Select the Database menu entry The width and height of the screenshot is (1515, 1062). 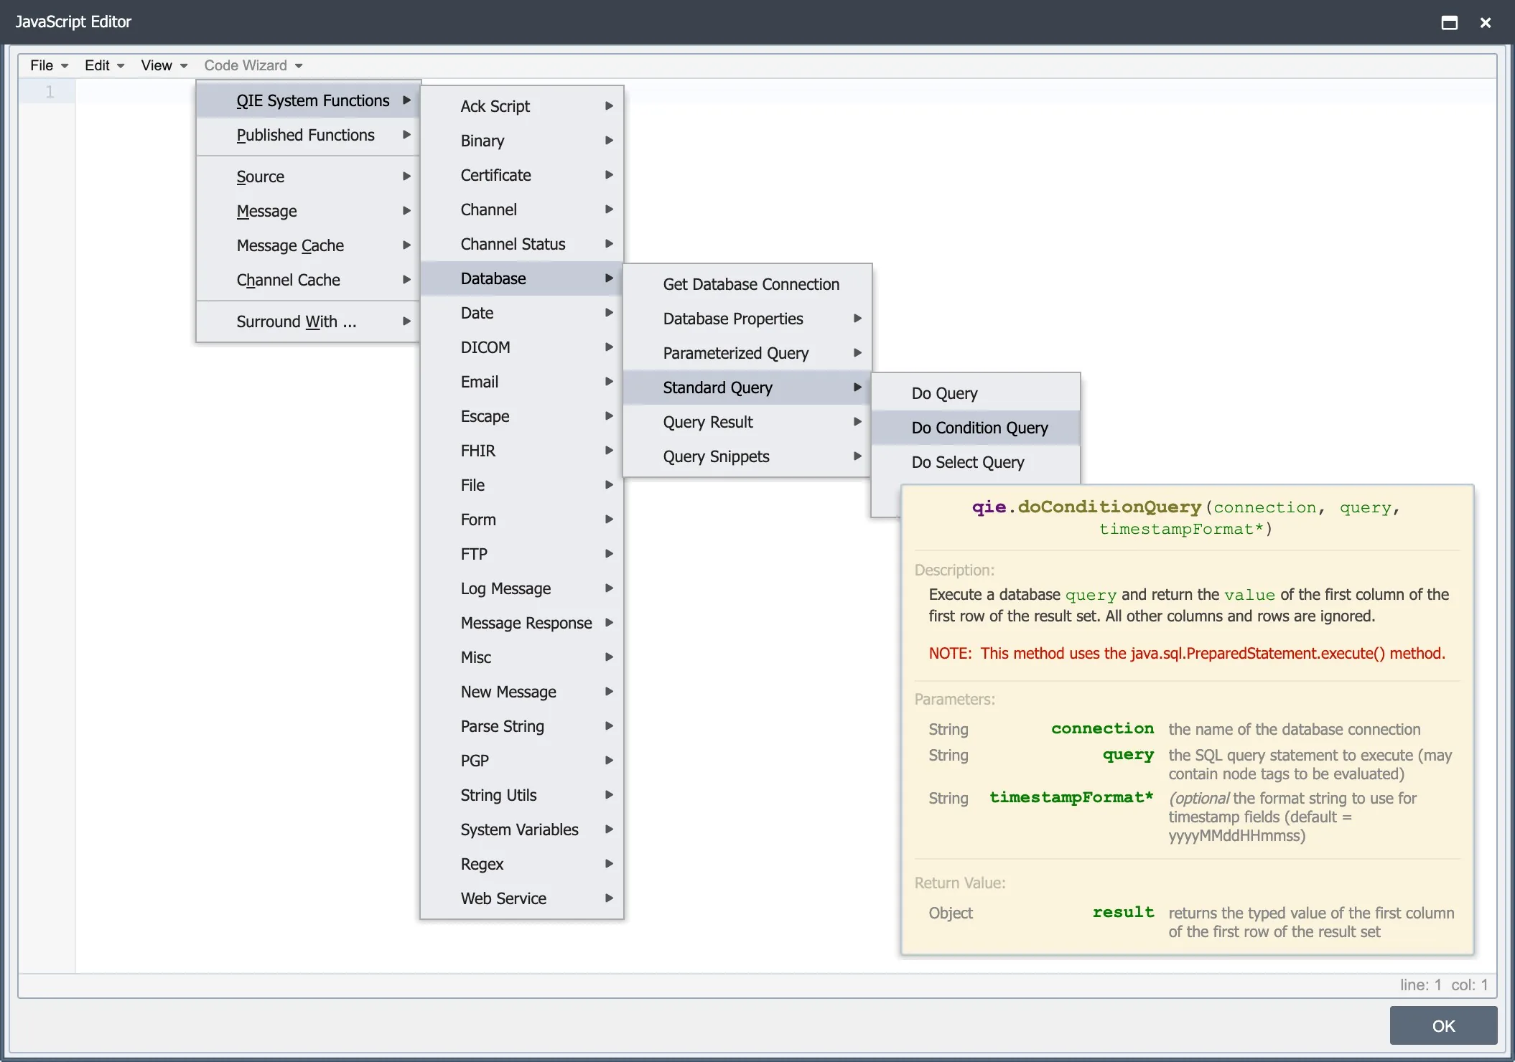(522, 278)
